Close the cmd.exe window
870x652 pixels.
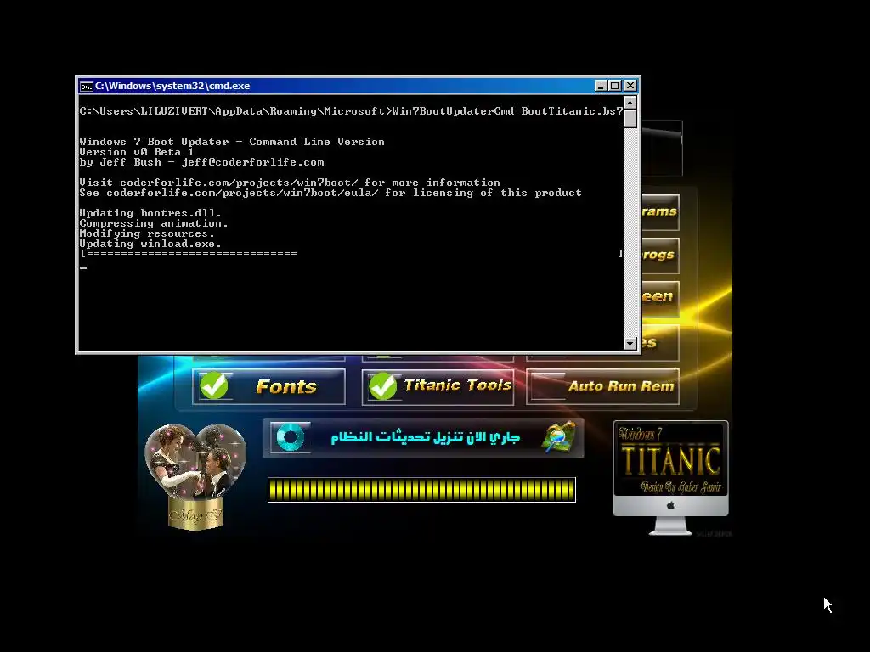point(630,86)
